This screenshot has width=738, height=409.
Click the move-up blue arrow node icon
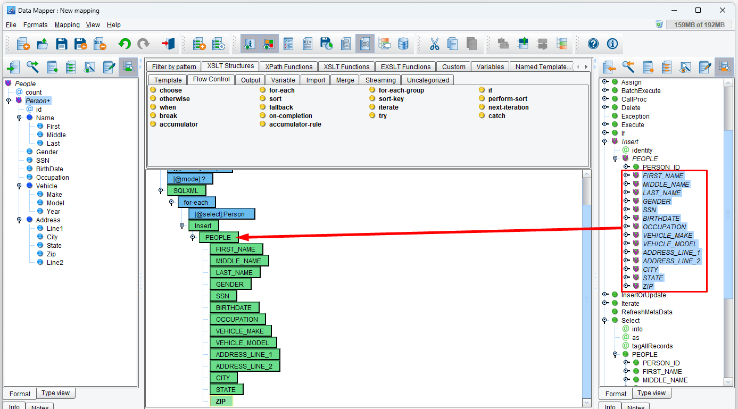point(523,44)
